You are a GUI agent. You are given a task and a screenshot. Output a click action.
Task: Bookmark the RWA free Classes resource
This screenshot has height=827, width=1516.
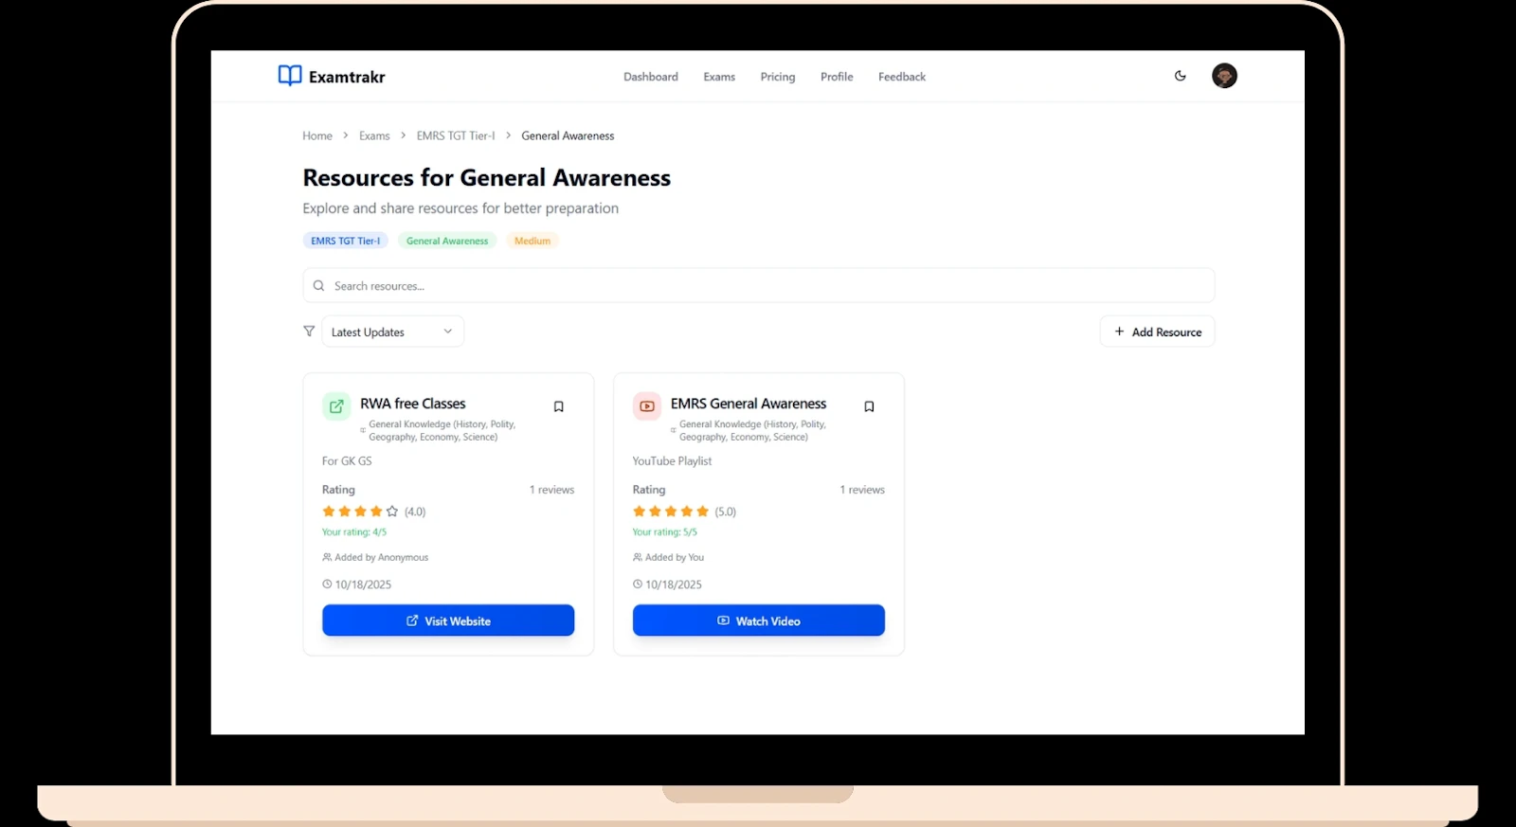tap(559, 406)
